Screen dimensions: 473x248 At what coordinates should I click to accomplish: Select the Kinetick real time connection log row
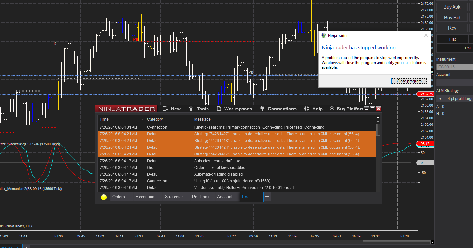(236, 127)
